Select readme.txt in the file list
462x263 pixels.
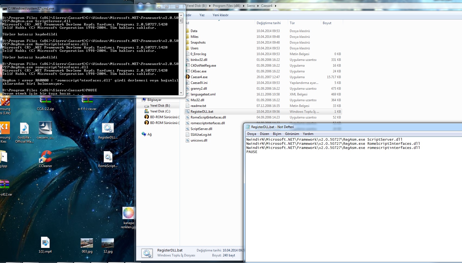point(198,106)
